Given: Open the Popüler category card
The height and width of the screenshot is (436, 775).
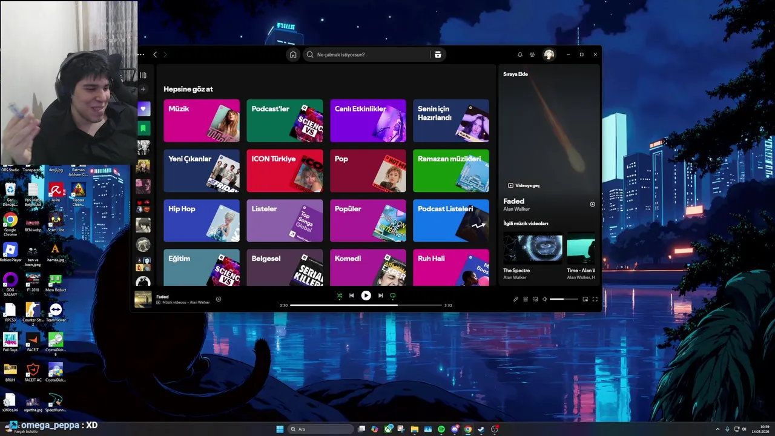Looking at the screenshot, I should (x=368, y=220).
